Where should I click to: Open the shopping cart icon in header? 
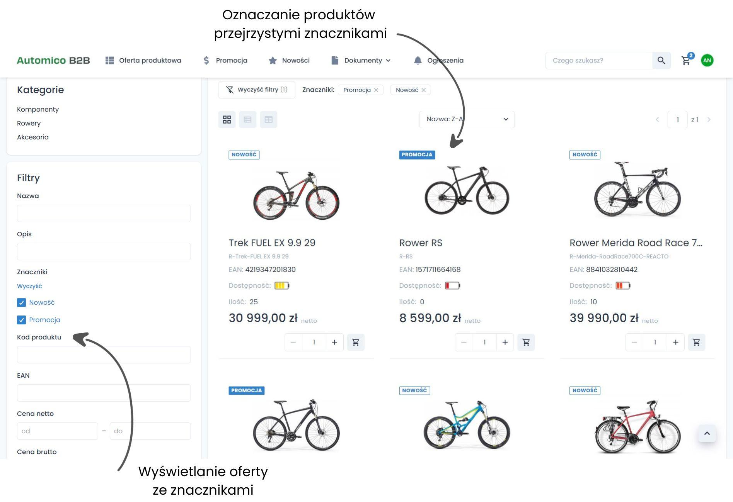click(686, 61)
